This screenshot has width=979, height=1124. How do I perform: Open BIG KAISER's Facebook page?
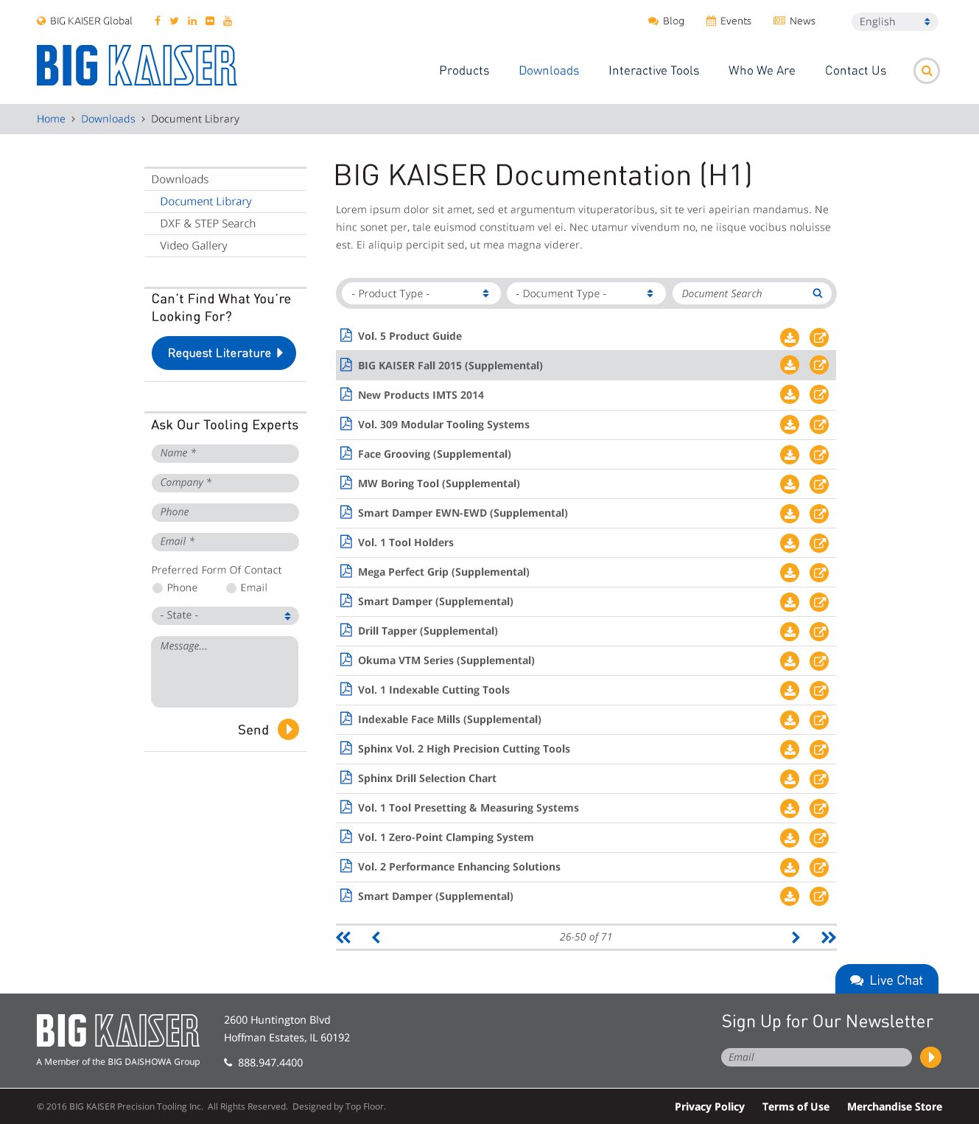point(157,21)
